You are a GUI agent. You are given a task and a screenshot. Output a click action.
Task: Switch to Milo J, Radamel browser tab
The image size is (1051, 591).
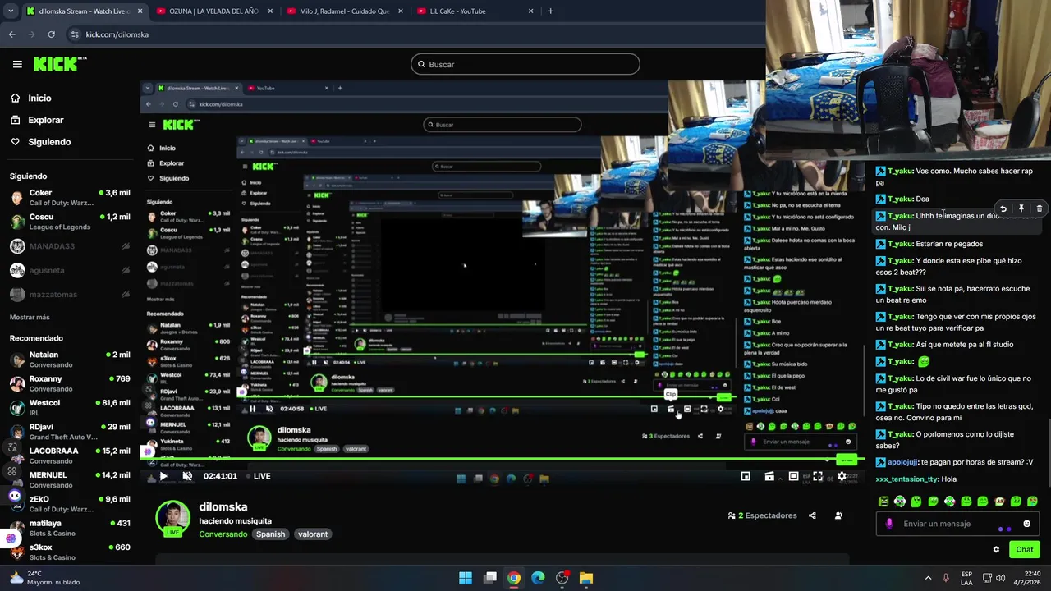(x=344, y=11)
